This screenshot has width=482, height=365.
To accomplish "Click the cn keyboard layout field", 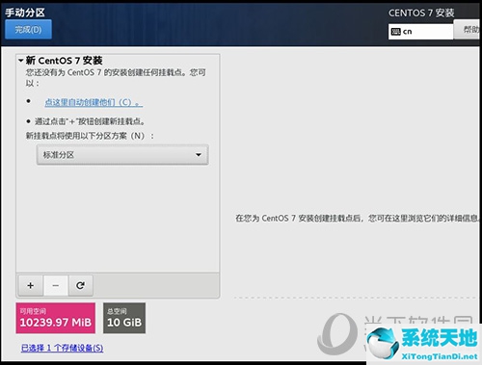I will (x=420, y=32).
